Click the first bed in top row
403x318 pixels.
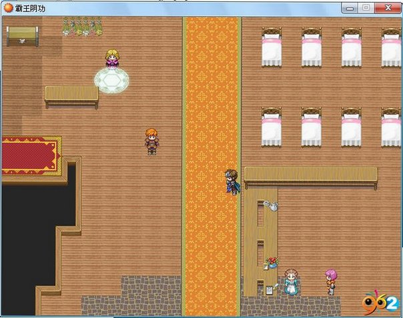tap(272, 47)
